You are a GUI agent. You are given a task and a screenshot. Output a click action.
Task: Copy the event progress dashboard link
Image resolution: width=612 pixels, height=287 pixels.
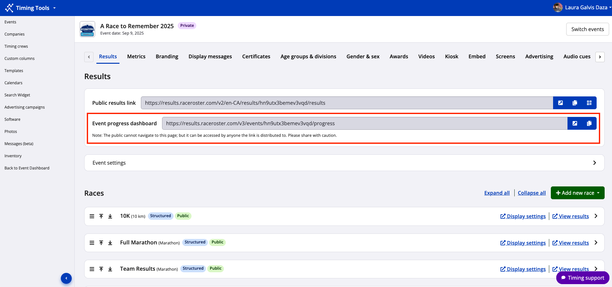click(589, 123)
